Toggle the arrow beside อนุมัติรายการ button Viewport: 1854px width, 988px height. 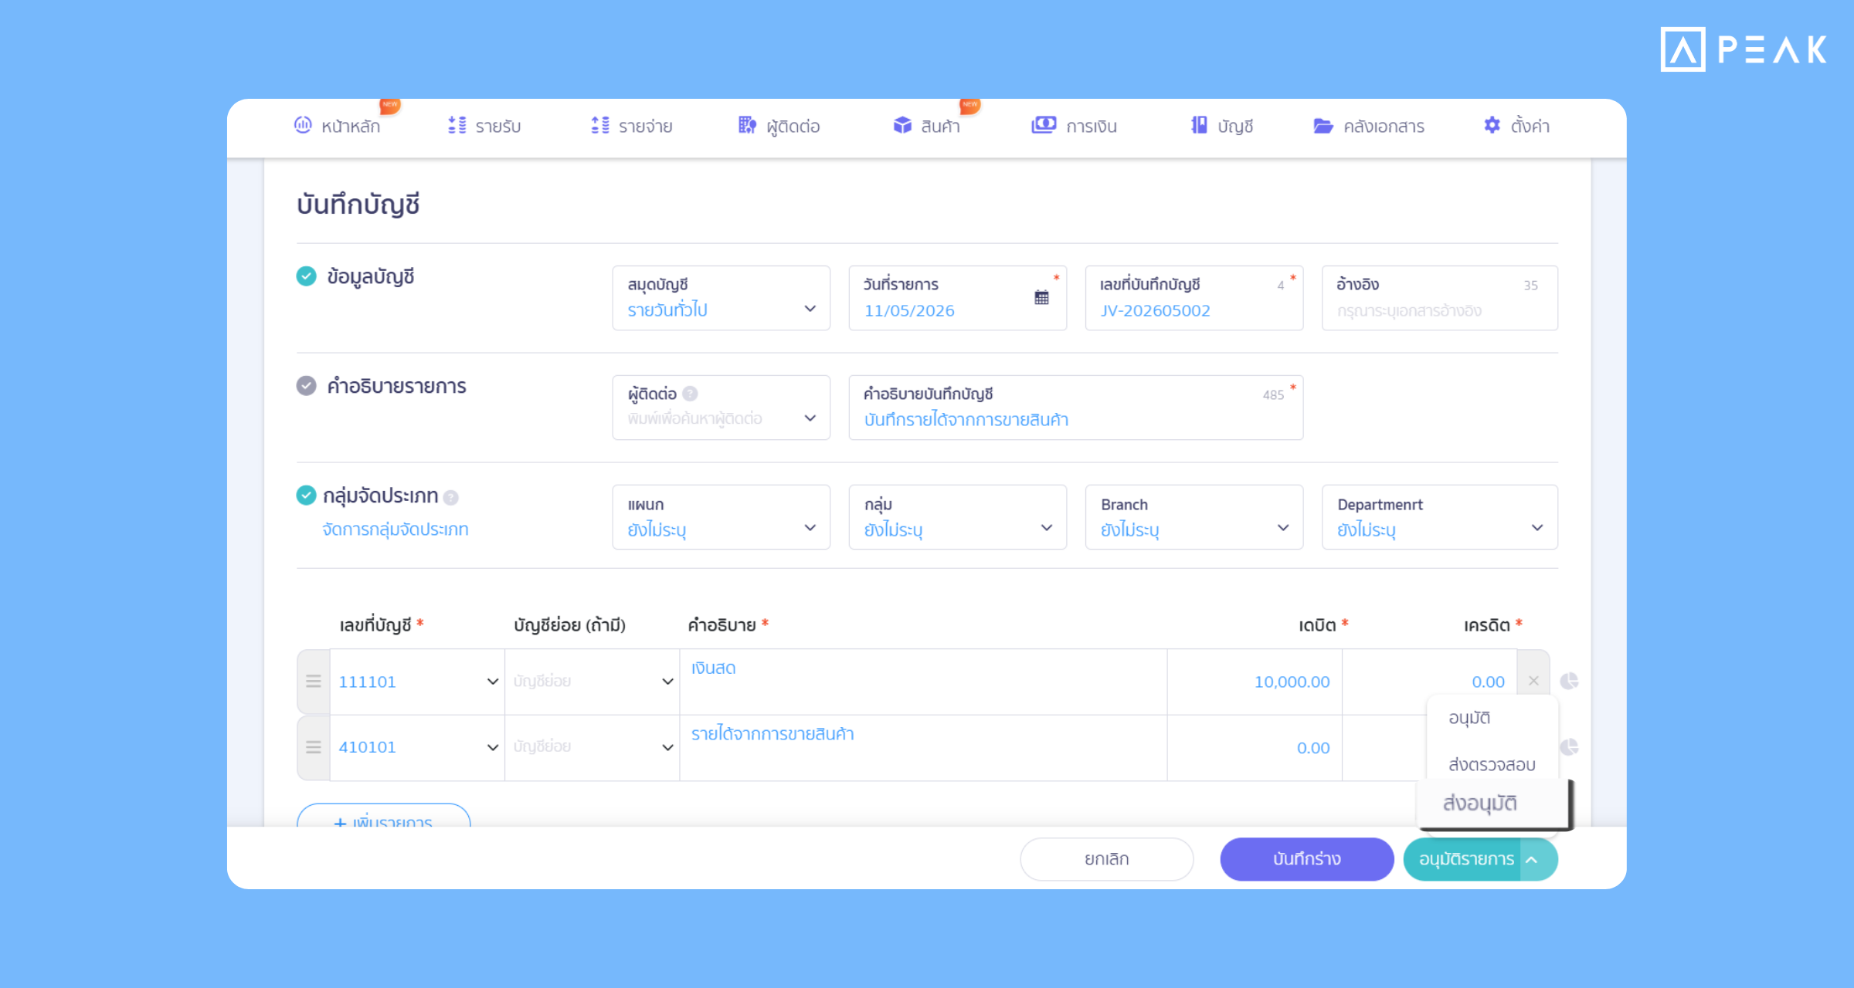[1533, 859]
